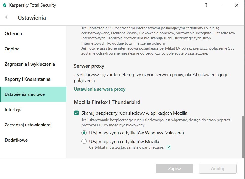This screenshot has width=245, height=179.
Task: Open external link icon for manual certificate
Action: 168,147
